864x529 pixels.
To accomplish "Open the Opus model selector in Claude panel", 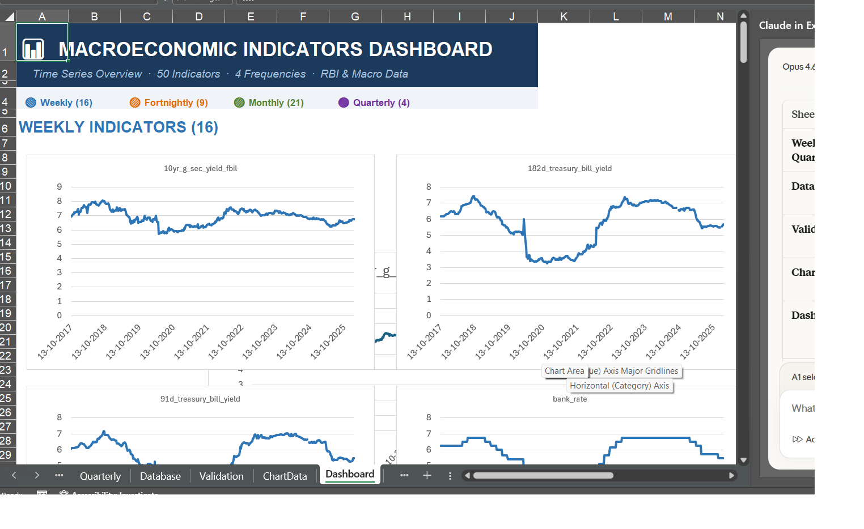I will [799, 66].
